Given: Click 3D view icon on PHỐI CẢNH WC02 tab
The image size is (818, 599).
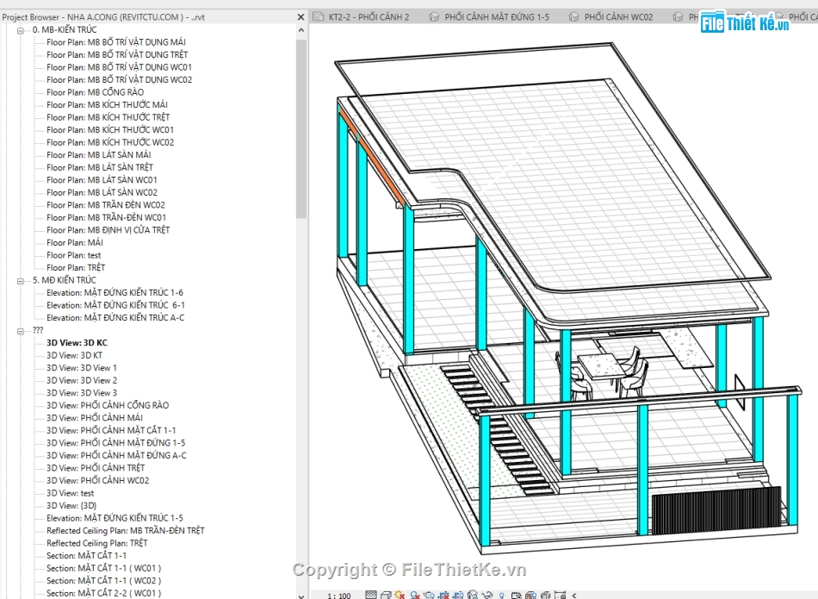Looking at the screenshot, I should (x=573, y=16).
